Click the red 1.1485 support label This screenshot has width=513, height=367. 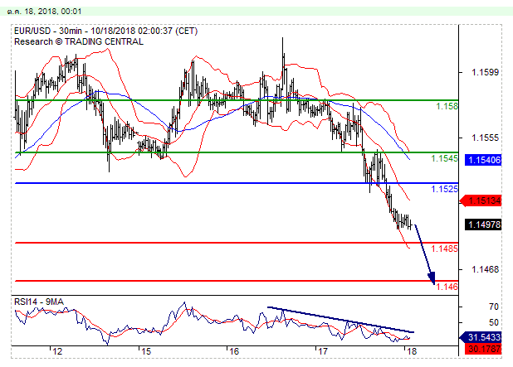(x=444, y=249)
